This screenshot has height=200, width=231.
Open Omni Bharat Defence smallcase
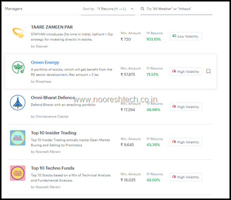(x=53, y=98)
